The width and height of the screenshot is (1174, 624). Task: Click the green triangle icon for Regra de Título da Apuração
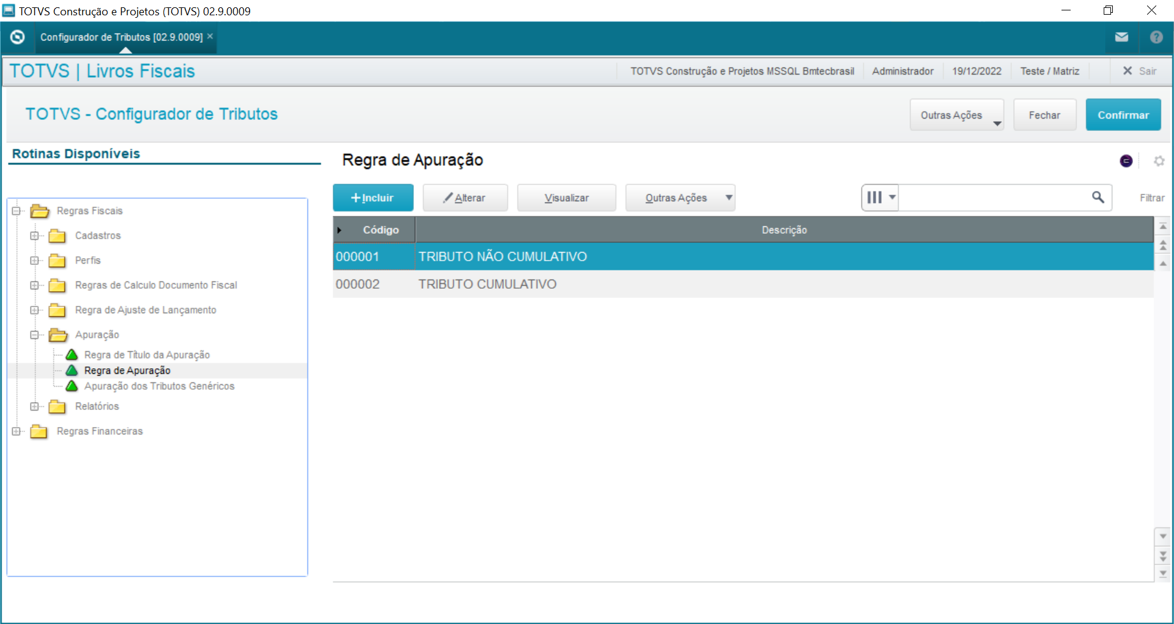72,355
